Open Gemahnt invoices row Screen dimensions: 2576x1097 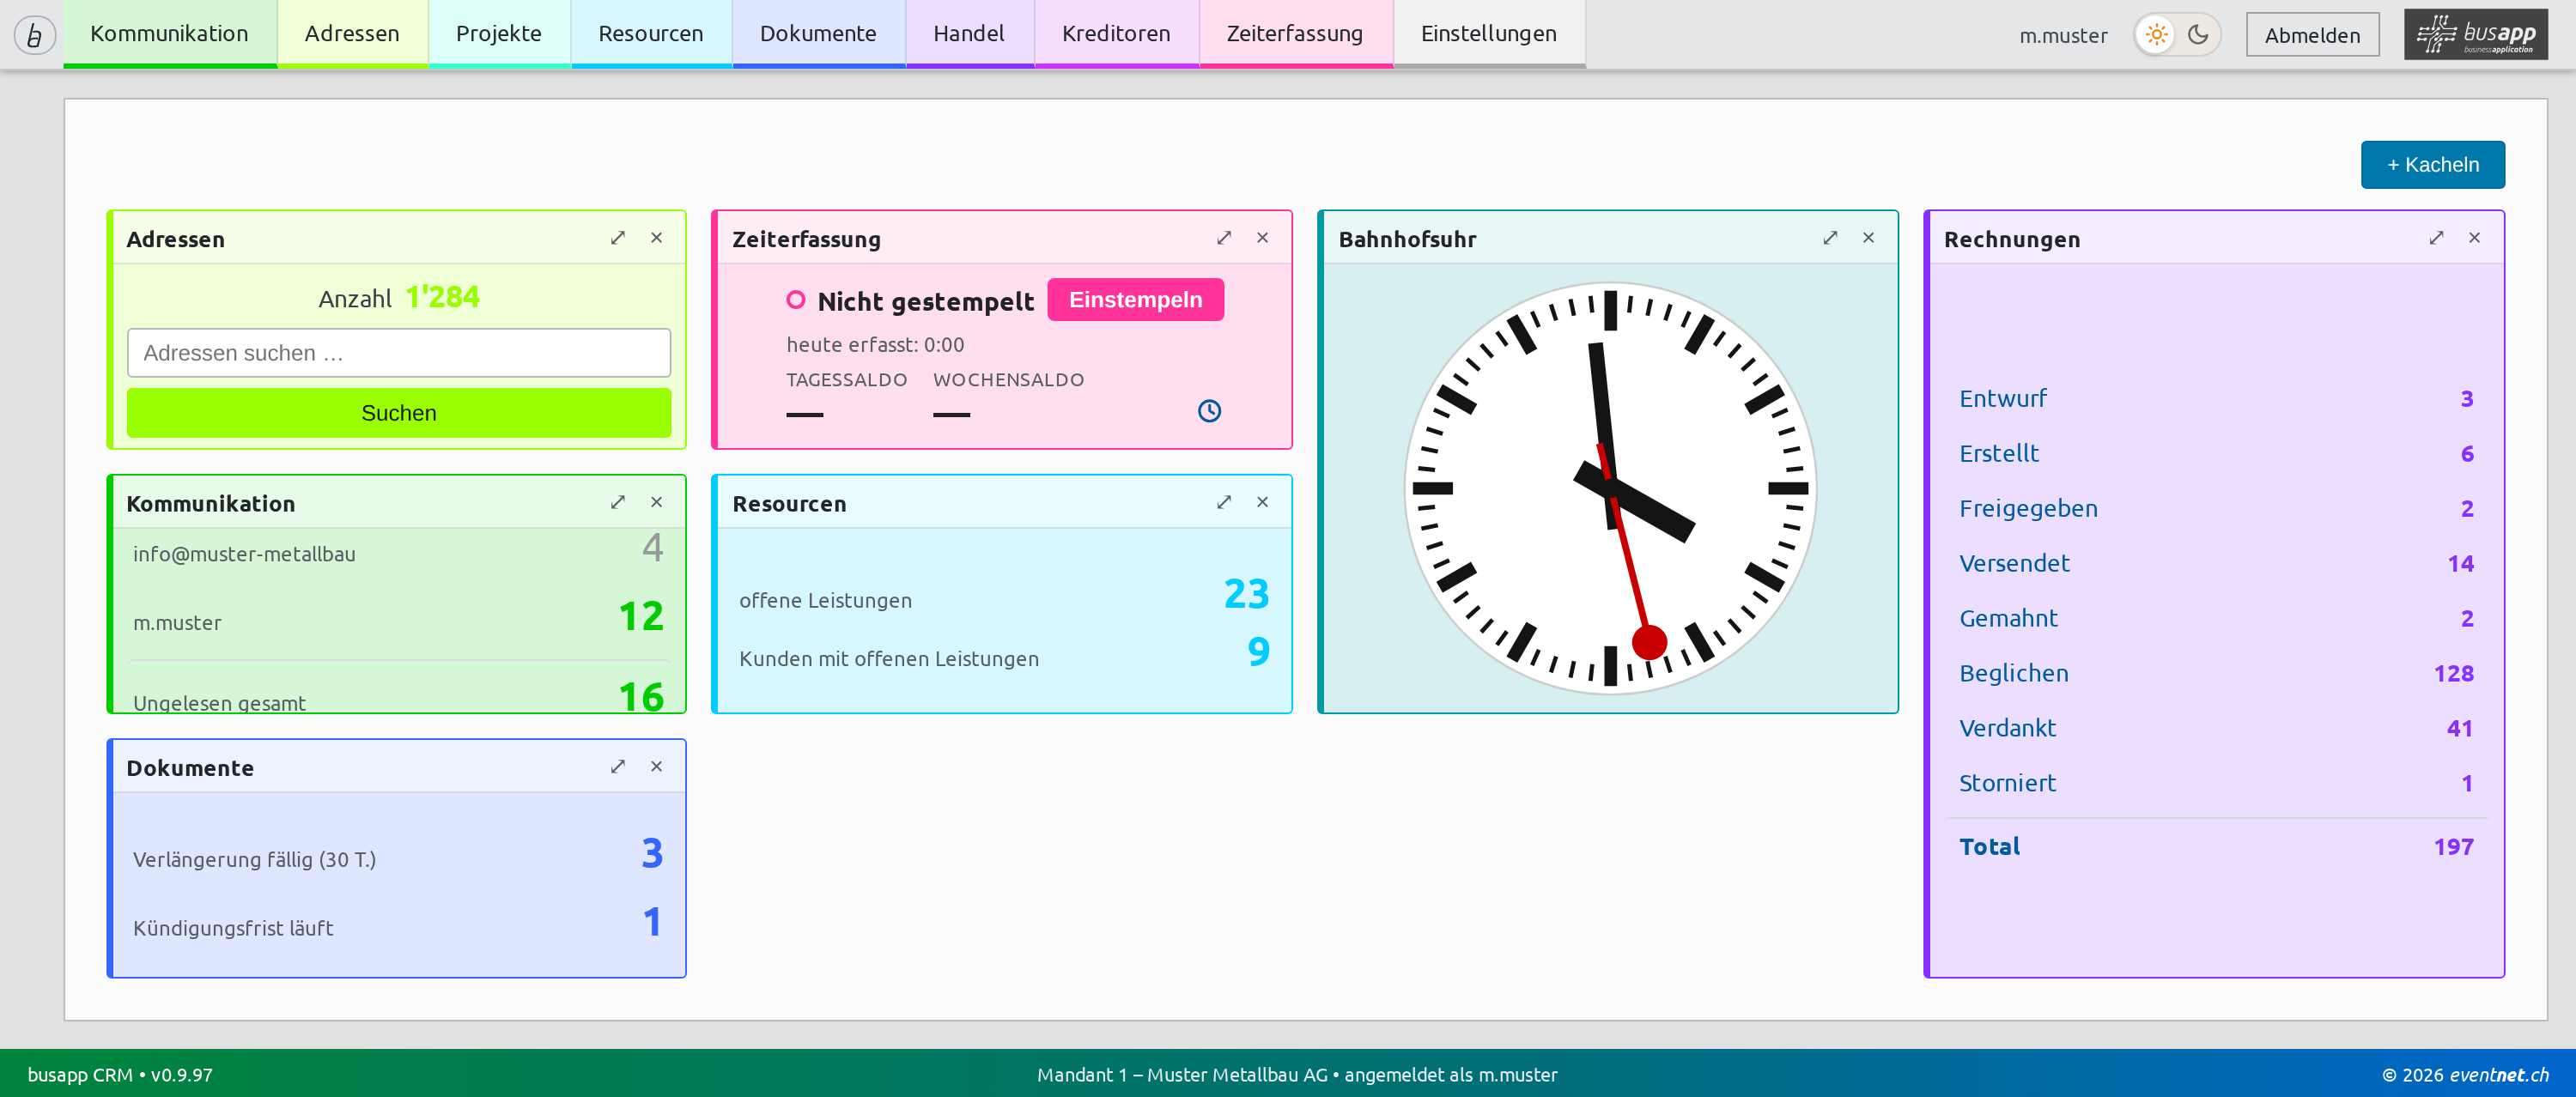click(2215, 619)
